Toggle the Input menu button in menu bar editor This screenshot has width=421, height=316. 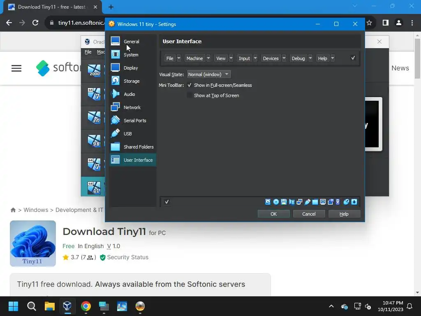pyautogui.click(x=244, y=58)
